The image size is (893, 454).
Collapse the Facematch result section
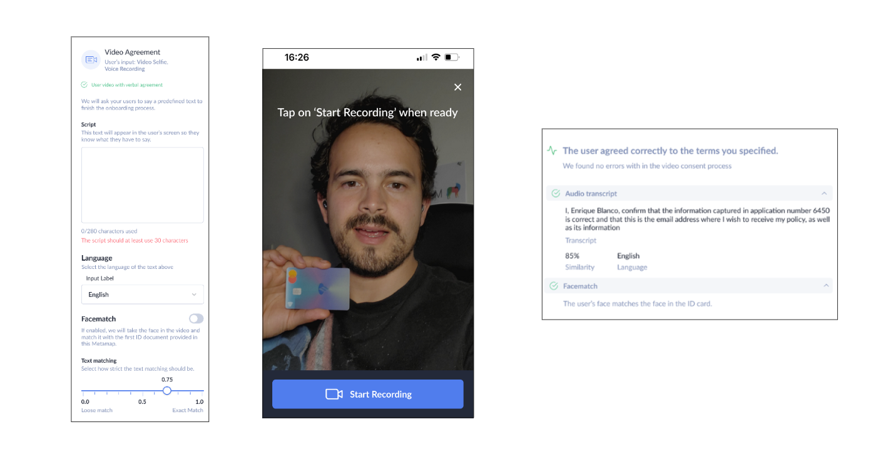[826, 286]
